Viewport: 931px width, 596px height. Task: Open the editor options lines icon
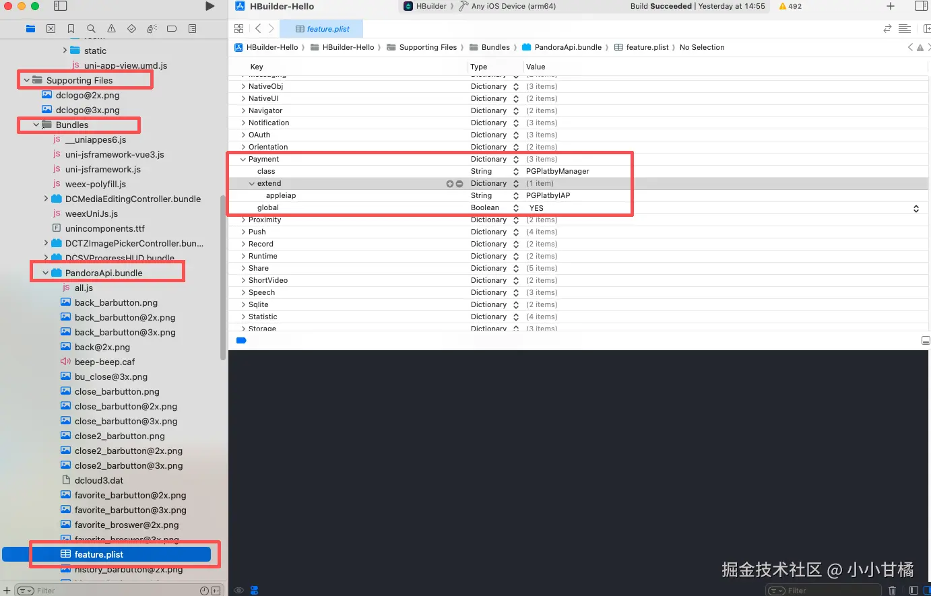point(905,28)
